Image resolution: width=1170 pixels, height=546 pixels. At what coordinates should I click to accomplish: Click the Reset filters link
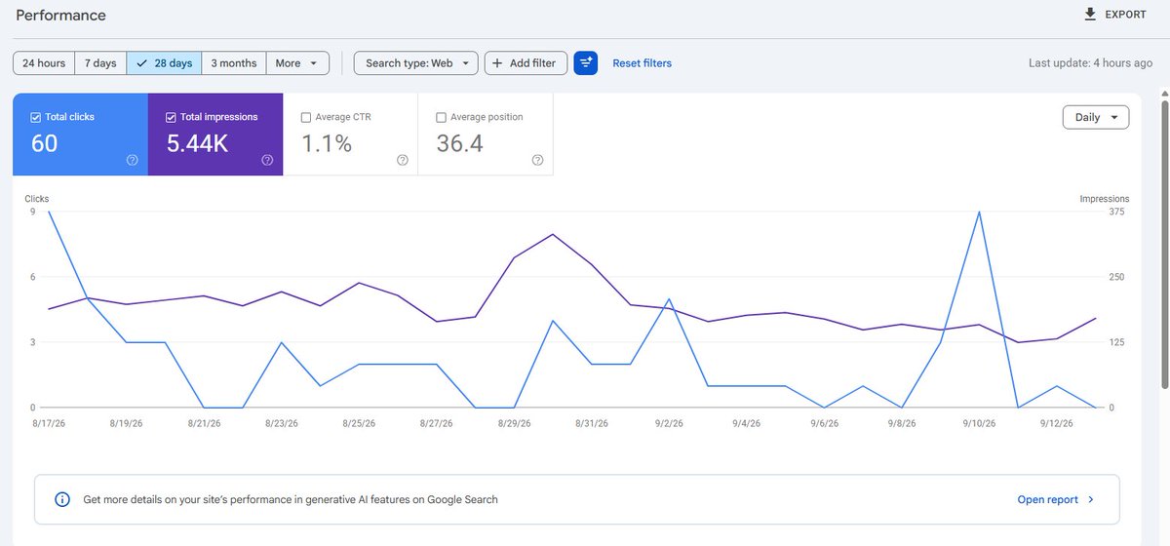642,62
